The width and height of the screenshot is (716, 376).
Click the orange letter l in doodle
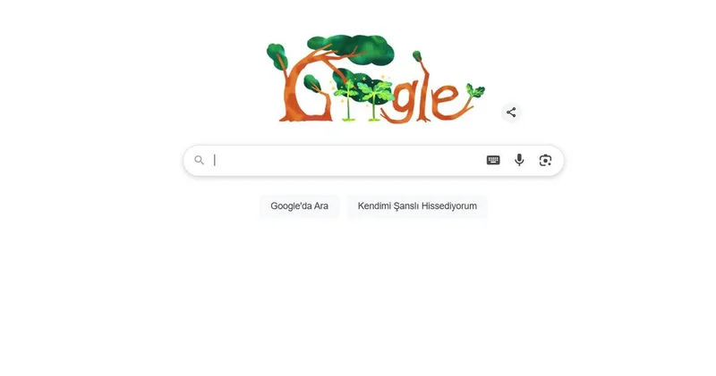coord(423,93)
